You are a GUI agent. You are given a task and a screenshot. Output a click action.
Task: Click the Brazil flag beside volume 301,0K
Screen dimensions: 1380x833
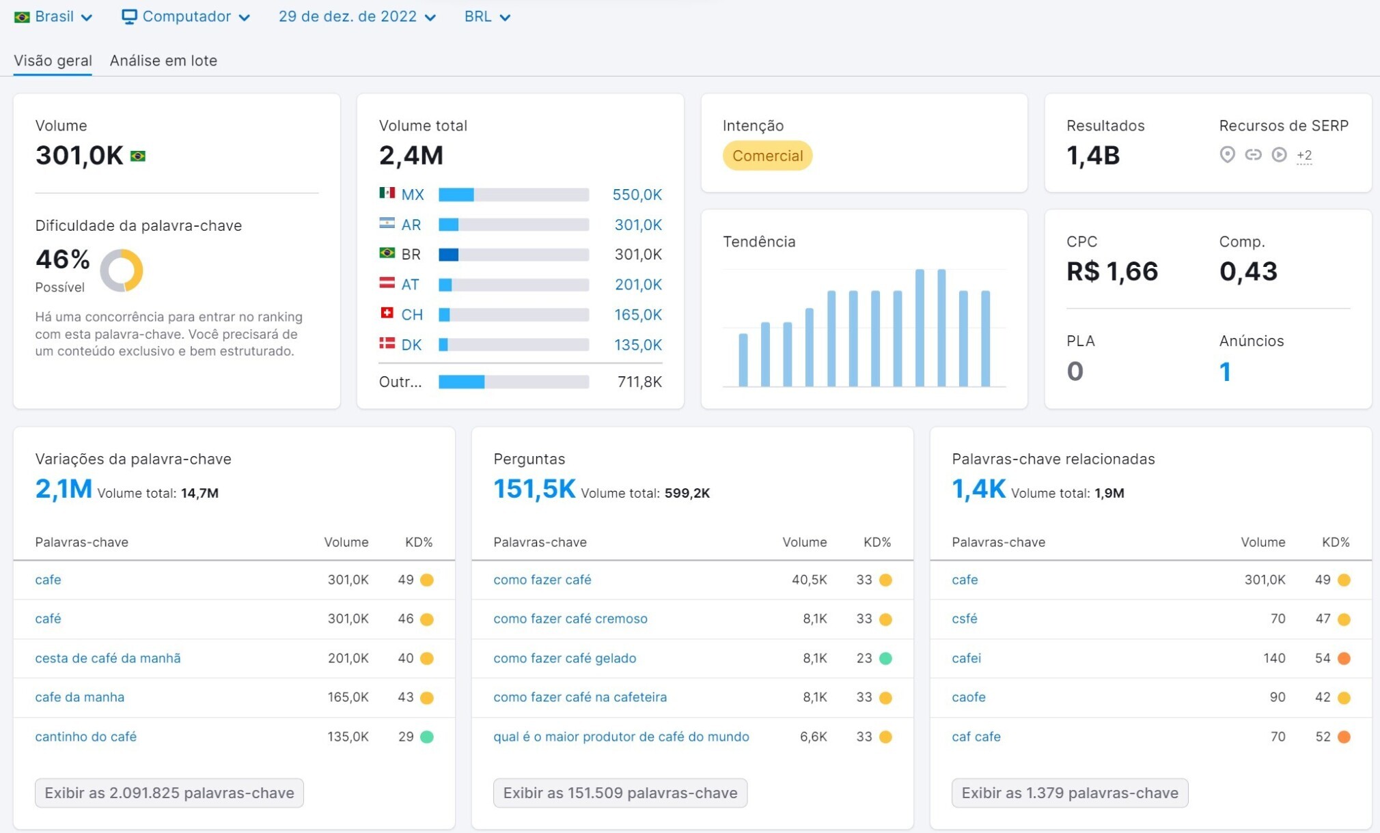138,156
